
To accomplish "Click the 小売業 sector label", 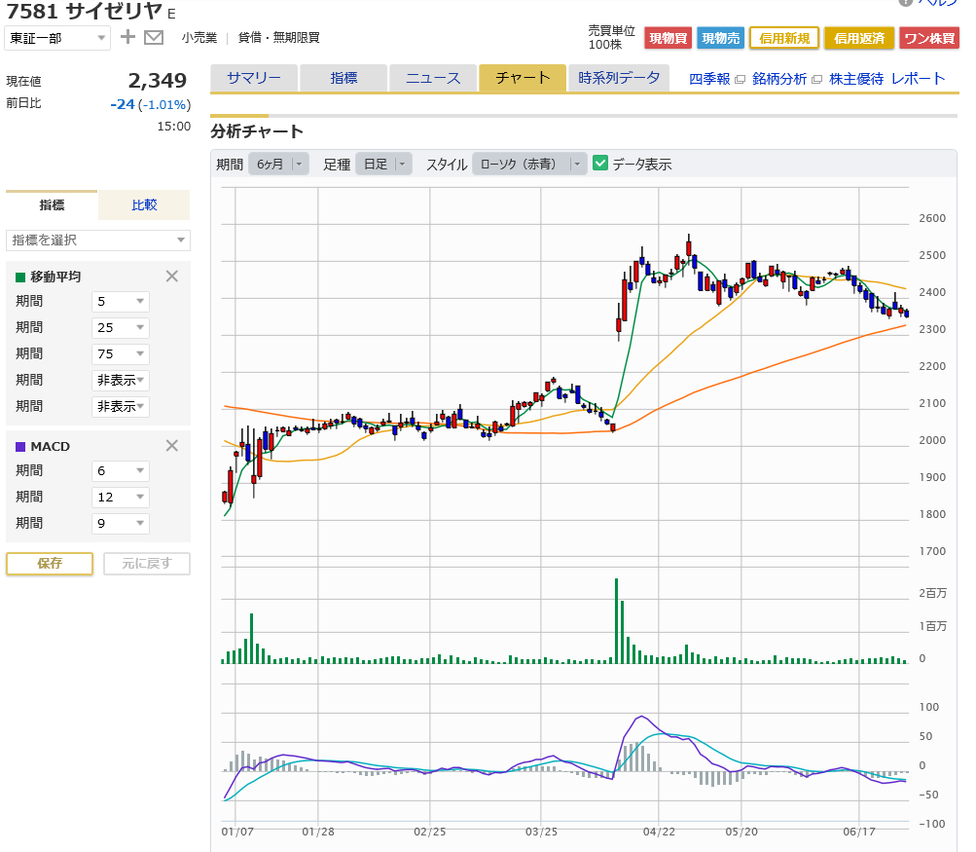I will click(x=199, y=38).
